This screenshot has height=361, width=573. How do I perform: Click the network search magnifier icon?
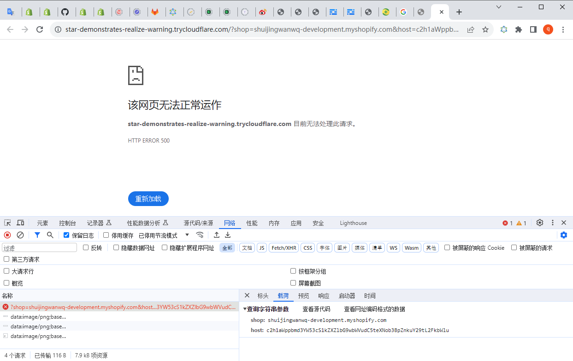point(50,235)
